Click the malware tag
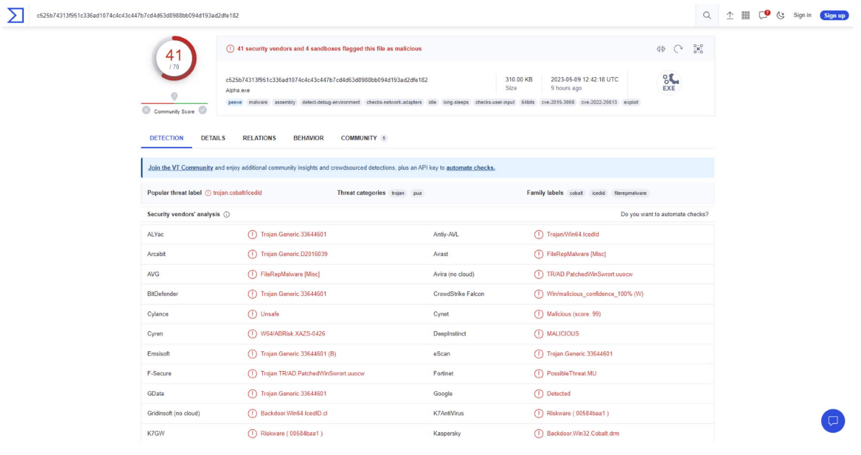861x455 pixels. [258, 102]
